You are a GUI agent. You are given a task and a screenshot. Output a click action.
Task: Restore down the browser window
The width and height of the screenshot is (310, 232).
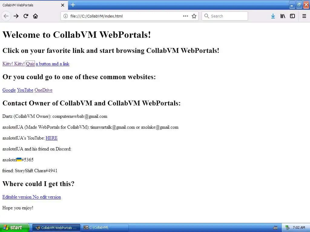299,5
